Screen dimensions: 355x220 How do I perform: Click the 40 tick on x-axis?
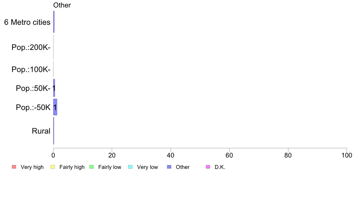171,155
